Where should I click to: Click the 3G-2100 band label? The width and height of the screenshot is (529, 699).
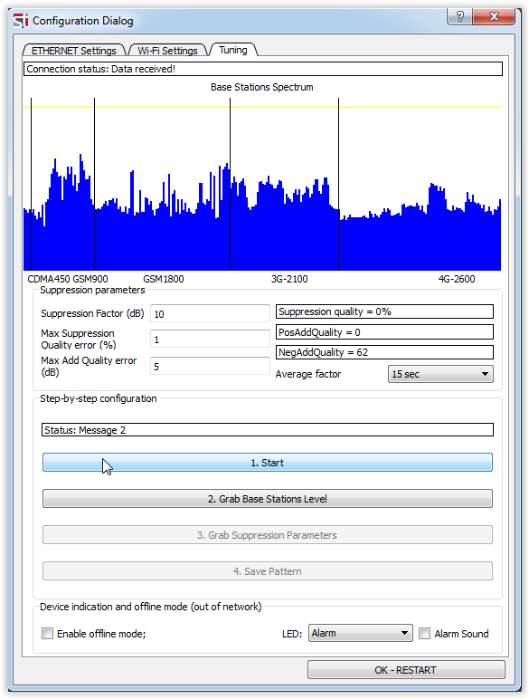[289, 279]
